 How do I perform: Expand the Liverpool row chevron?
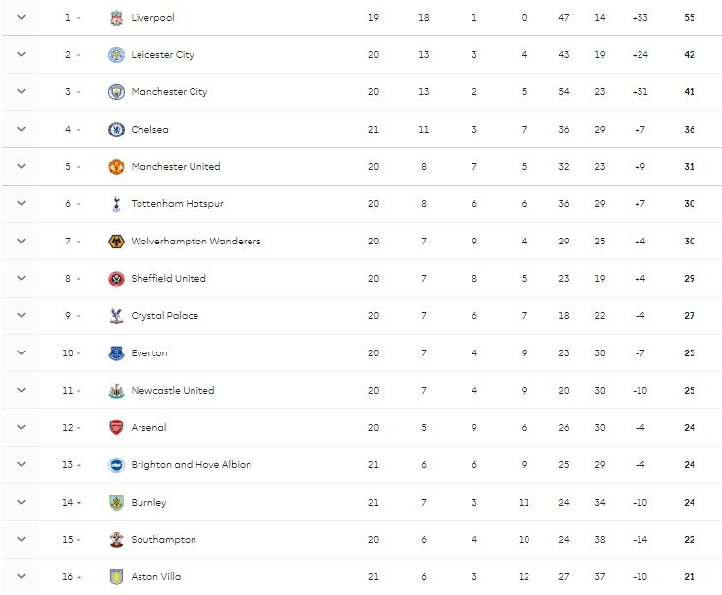tap(21, 17)
